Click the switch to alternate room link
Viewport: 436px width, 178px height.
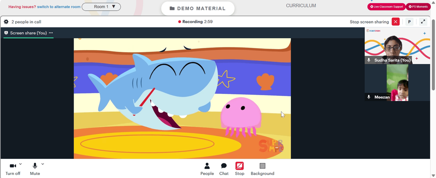(59, 7)
